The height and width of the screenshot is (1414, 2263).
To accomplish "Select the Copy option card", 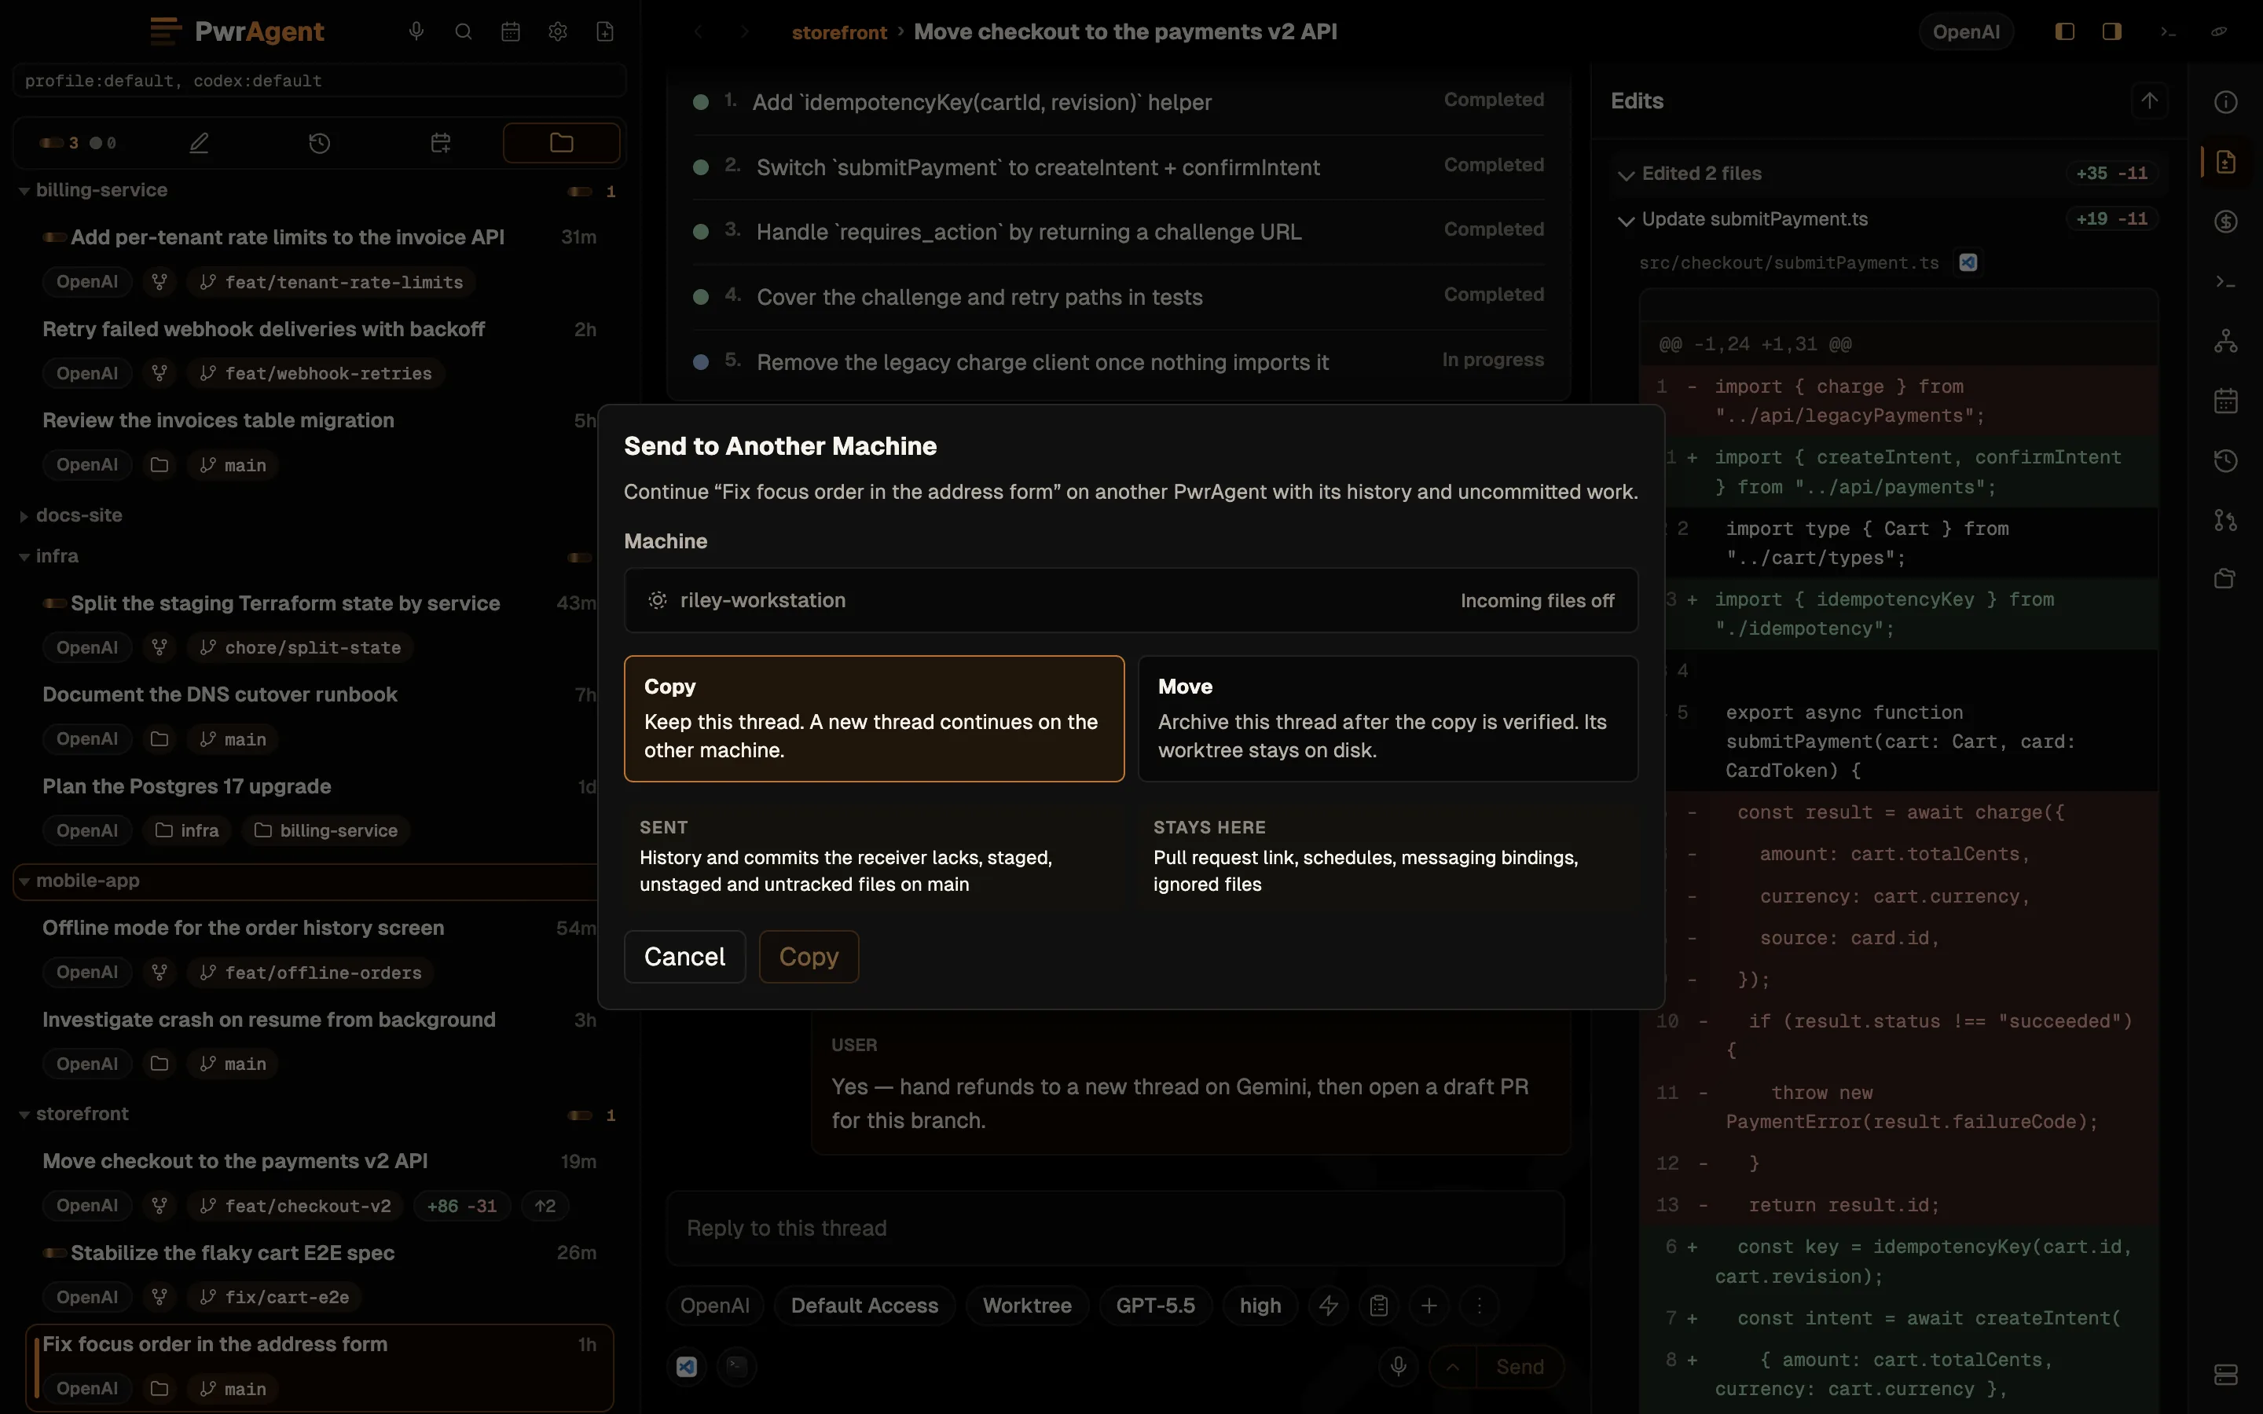I will coord(874,718).
